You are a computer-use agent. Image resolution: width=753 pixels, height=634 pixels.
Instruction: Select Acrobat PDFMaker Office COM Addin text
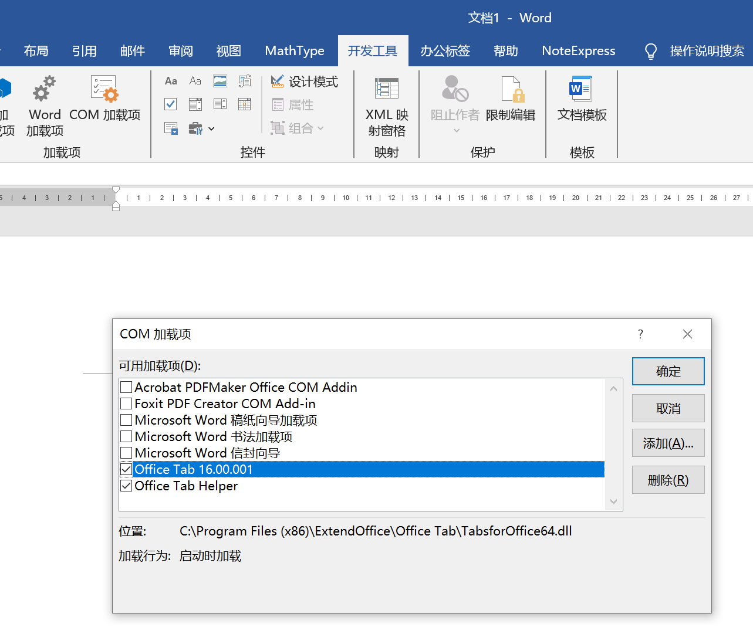pyautogui.click(x=246, y=387)
